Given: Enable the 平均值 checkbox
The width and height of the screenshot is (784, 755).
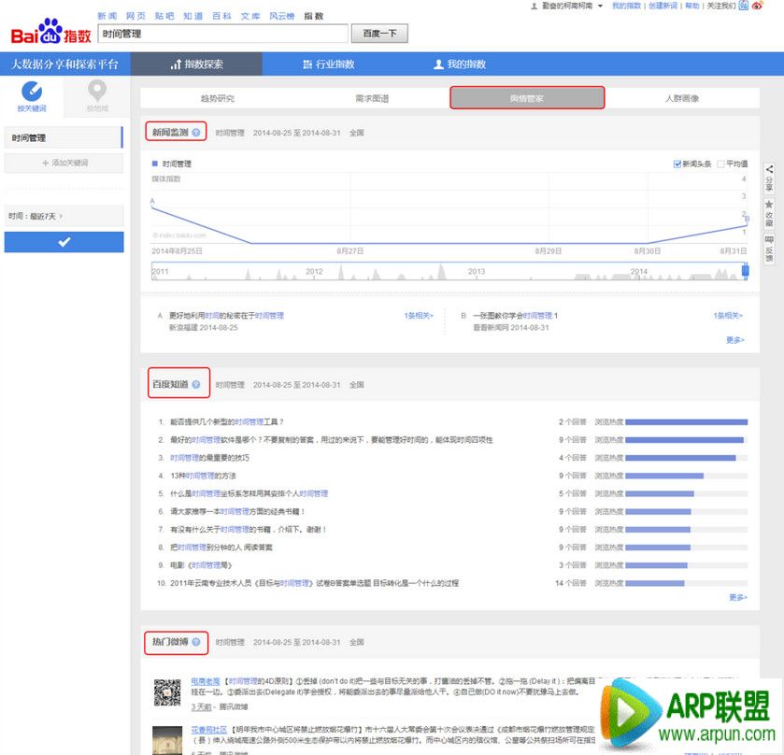Looking at the screenshot, I should (x=720, y=164).
